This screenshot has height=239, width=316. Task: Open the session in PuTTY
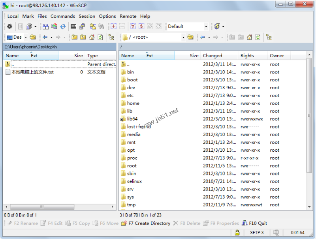[x=81, y=26]
